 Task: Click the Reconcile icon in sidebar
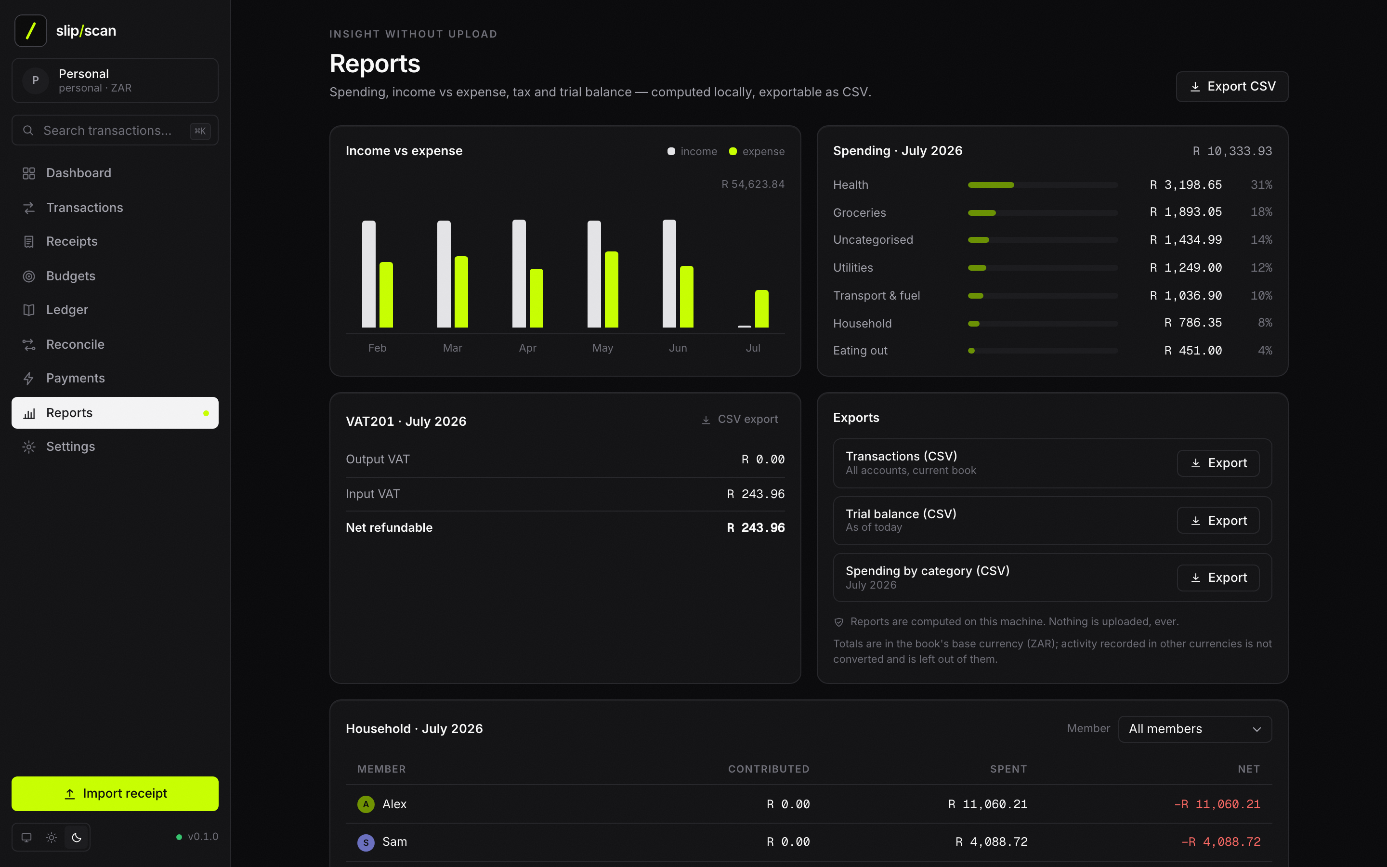(x=29, y=344)
